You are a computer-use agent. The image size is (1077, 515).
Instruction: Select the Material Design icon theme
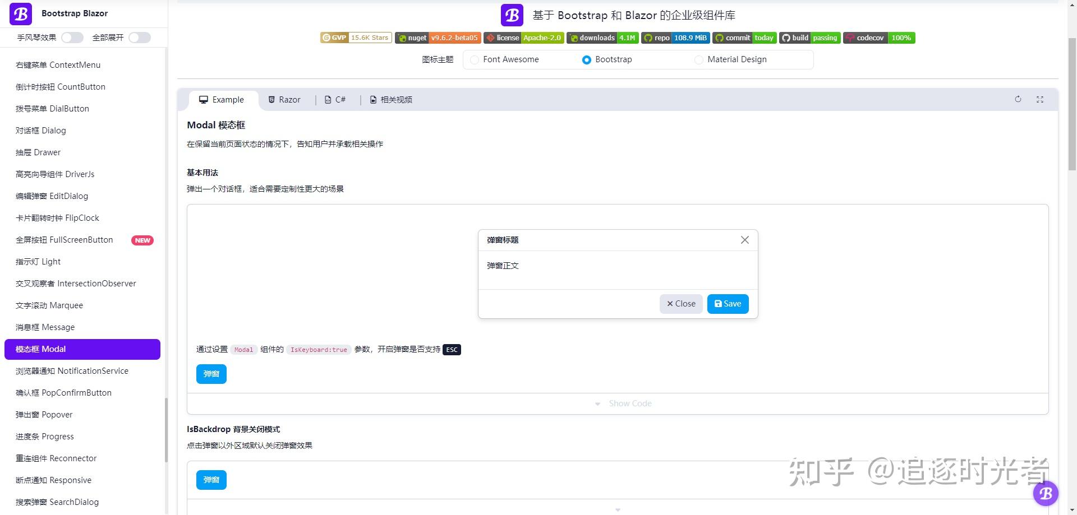click(x=699, y=59)
